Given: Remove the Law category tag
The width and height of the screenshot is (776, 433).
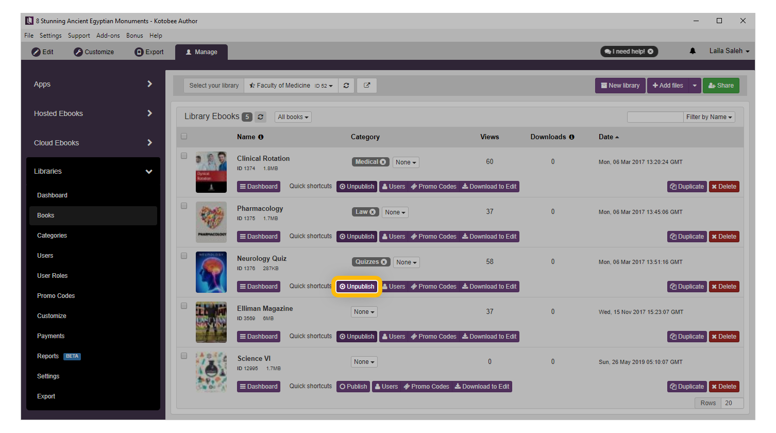Looking at the screenshot, I should [373, 212].
